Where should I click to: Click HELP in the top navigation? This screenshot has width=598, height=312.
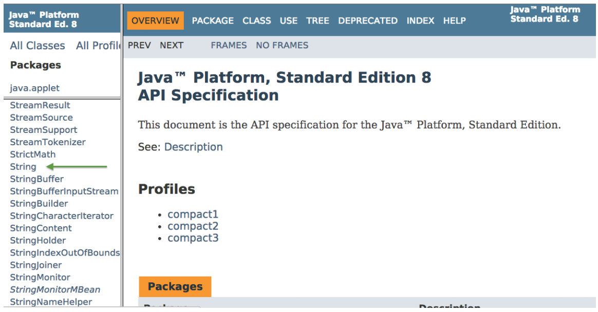[454, 21]
